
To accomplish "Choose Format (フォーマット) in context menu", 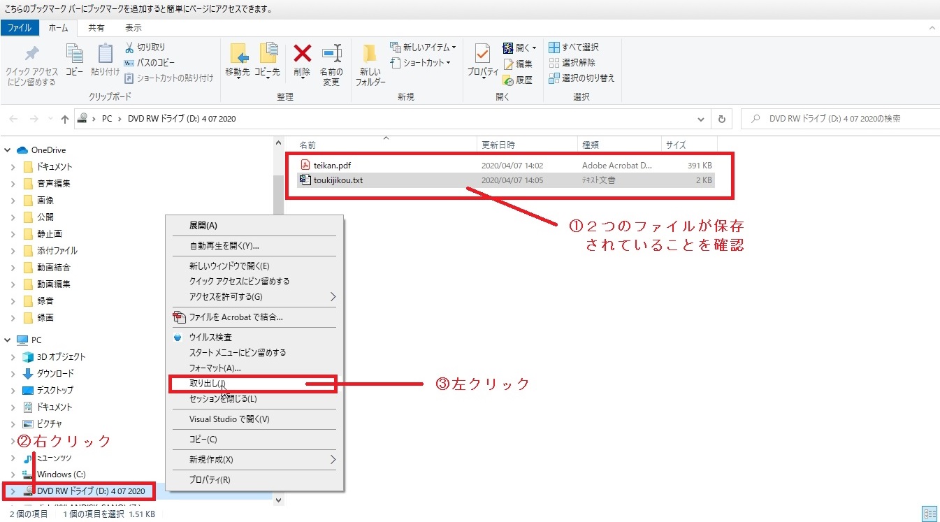I will (x=215, y=368).
